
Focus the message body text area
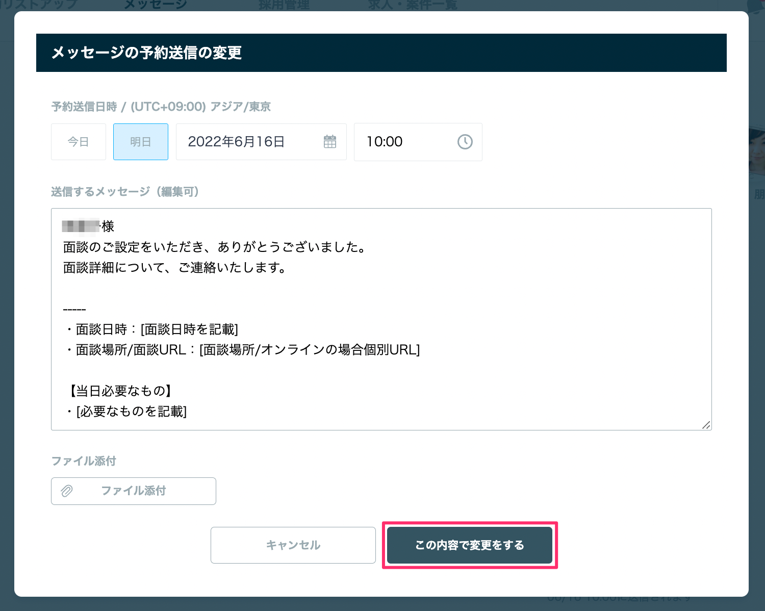point(381,319)
